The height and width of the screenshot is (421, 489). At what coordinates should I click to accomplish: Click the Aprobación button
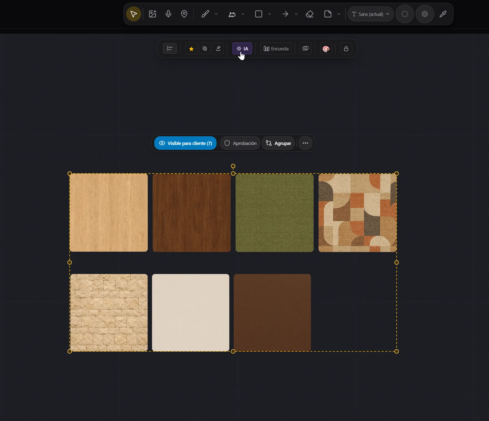pyautogui.click(x=240, y=143)
